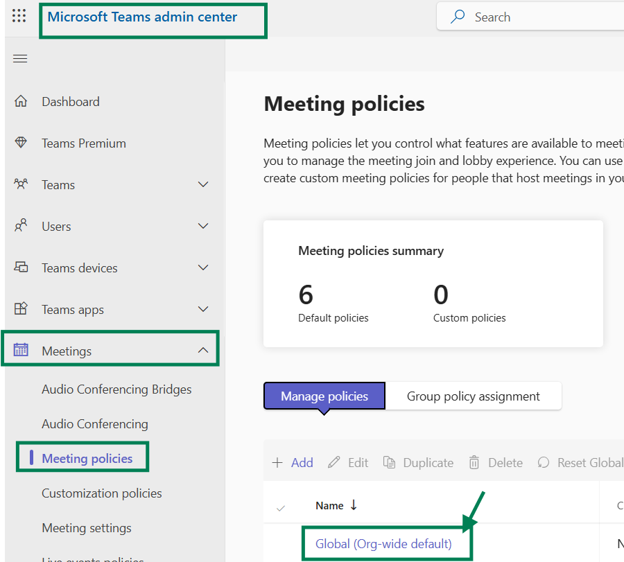
Task: Focus the Search input field
Action: pyautogui.click(x=531, y=17)
